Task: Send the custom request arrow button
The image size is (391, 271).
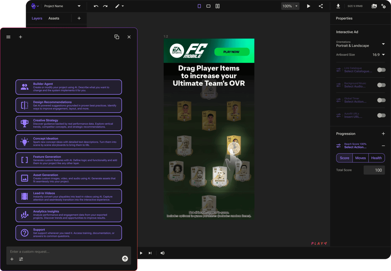Action: (x=125, y=259)
